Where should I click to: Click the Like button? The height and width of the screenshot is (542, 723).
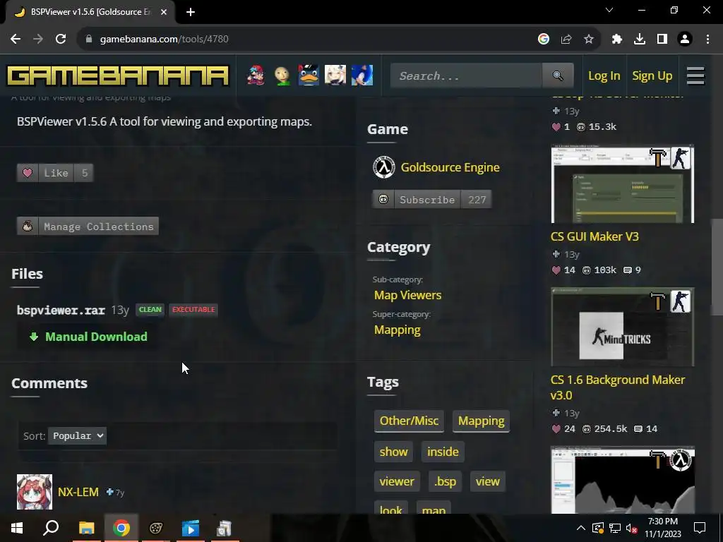click(x=55, y=173)
